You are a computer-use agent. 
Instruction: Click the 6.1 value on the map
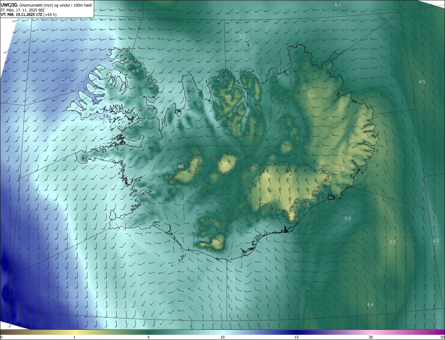point(338,5)
